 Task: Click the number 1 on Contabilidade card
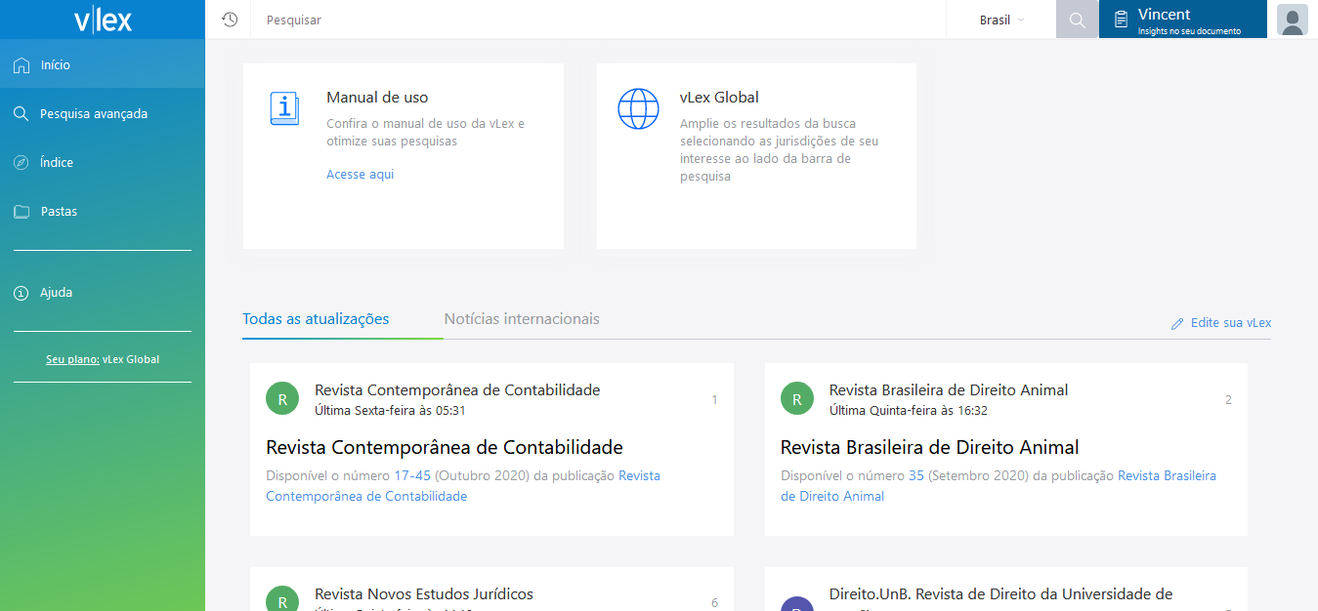(714, 400)
